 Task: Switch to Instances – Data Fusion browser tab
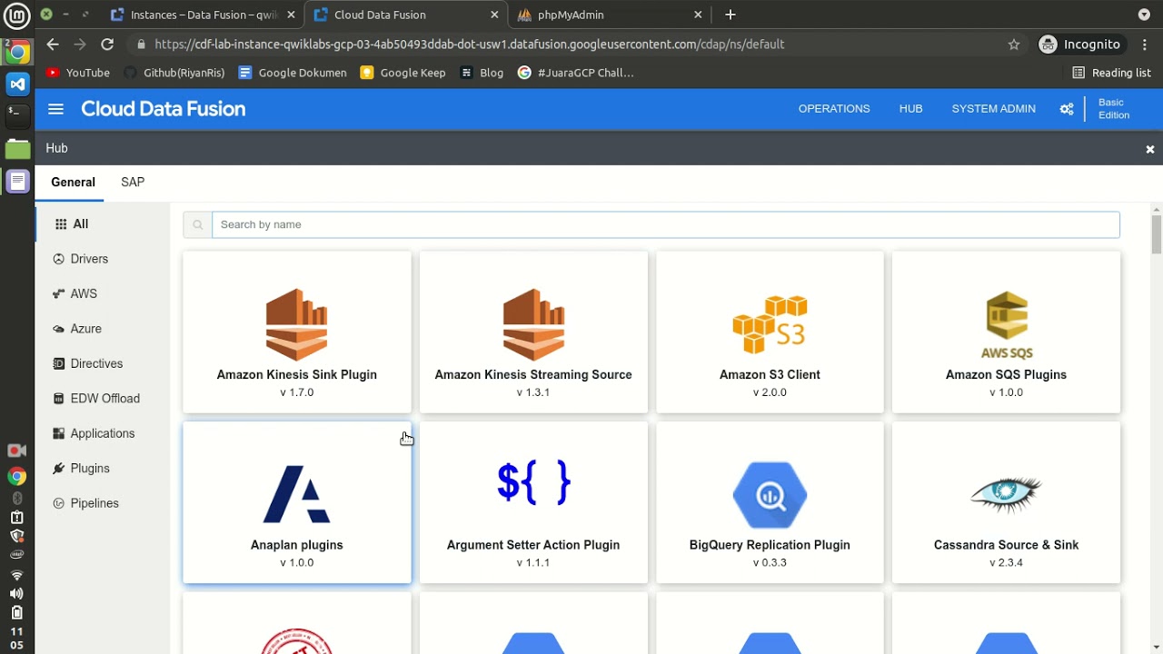202,15
